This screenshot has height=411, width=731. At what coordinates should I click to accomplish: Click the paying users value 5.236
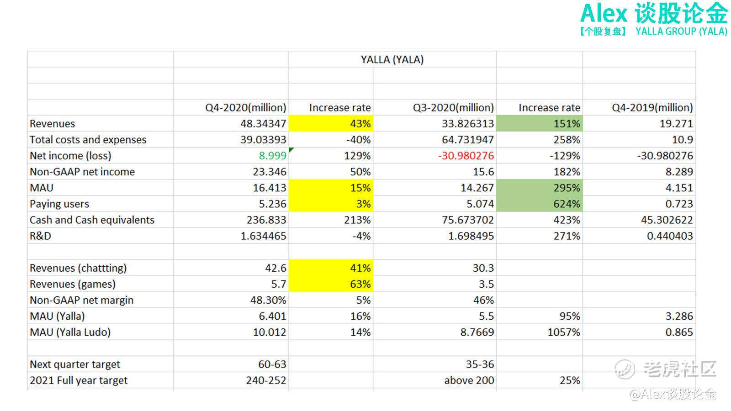(272, 204)
